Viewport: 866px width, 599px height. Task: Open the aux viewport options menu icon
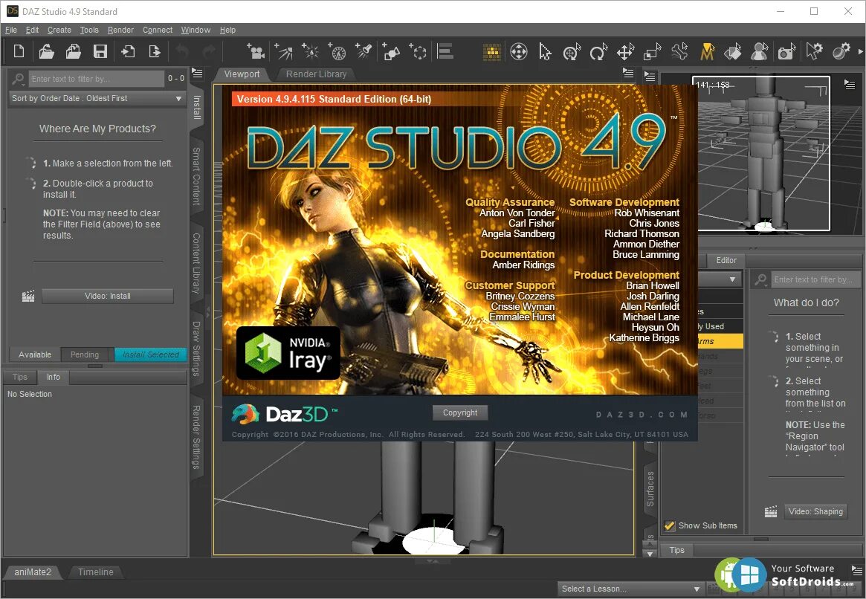tap(850, 85)
